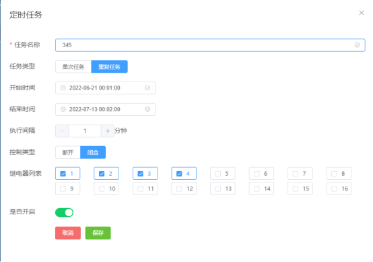
Task: Increase 执行间隔 with the plus button
Action: pos(108,131)
